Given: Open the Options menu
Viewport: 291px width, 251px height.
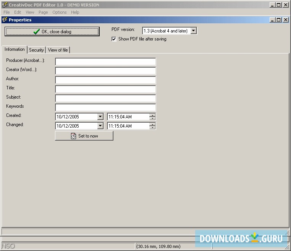Looking at the screenshot, I should 60,12.
